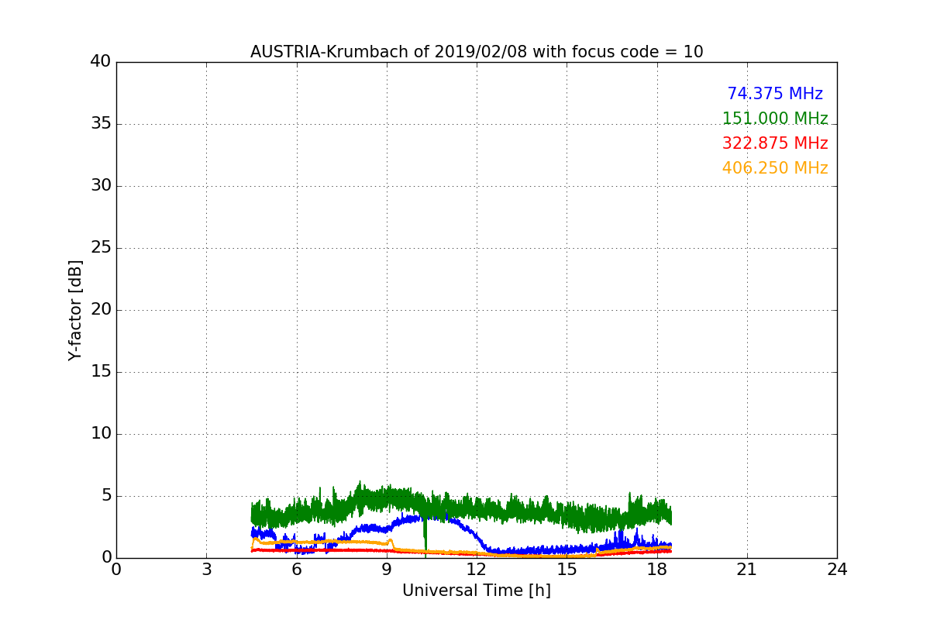Image resolution: width=930 pixels, height=620 pixels.
Task: Select the 406.250 MHz legend label
Action: (x=775, y=168)
